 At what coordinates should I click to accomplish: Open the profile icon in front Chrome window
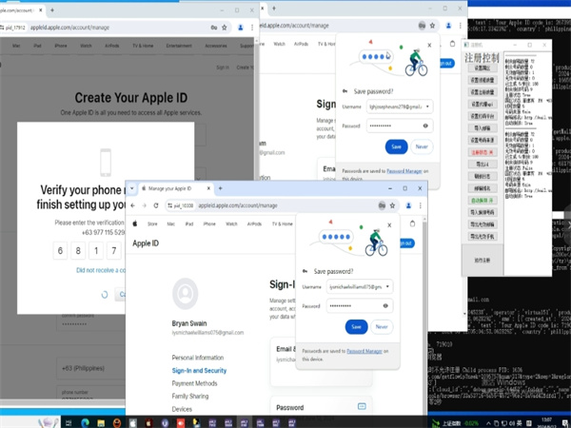(410, 205)
